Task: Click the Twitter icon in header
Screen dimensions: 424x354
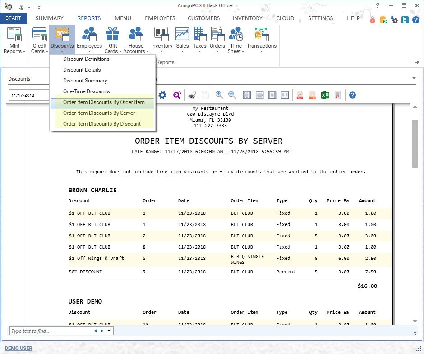Action: pyautogui.click(x=405, y=20)
